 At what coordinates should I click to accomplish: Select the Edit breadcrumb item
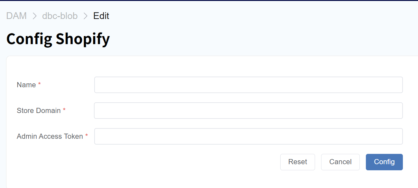click(101, 16)
